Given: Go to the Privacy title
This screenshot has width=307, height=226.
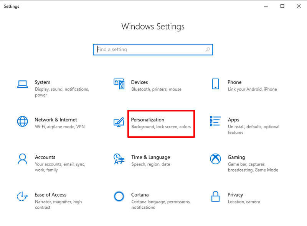Looking at the screenshot, I should click(x=235, y=195).
